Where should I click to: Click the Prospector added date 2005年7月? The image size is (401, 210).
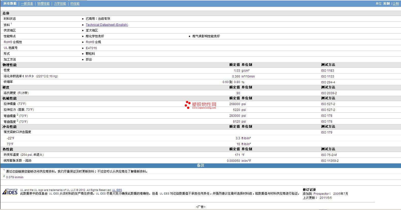point(341,194)
